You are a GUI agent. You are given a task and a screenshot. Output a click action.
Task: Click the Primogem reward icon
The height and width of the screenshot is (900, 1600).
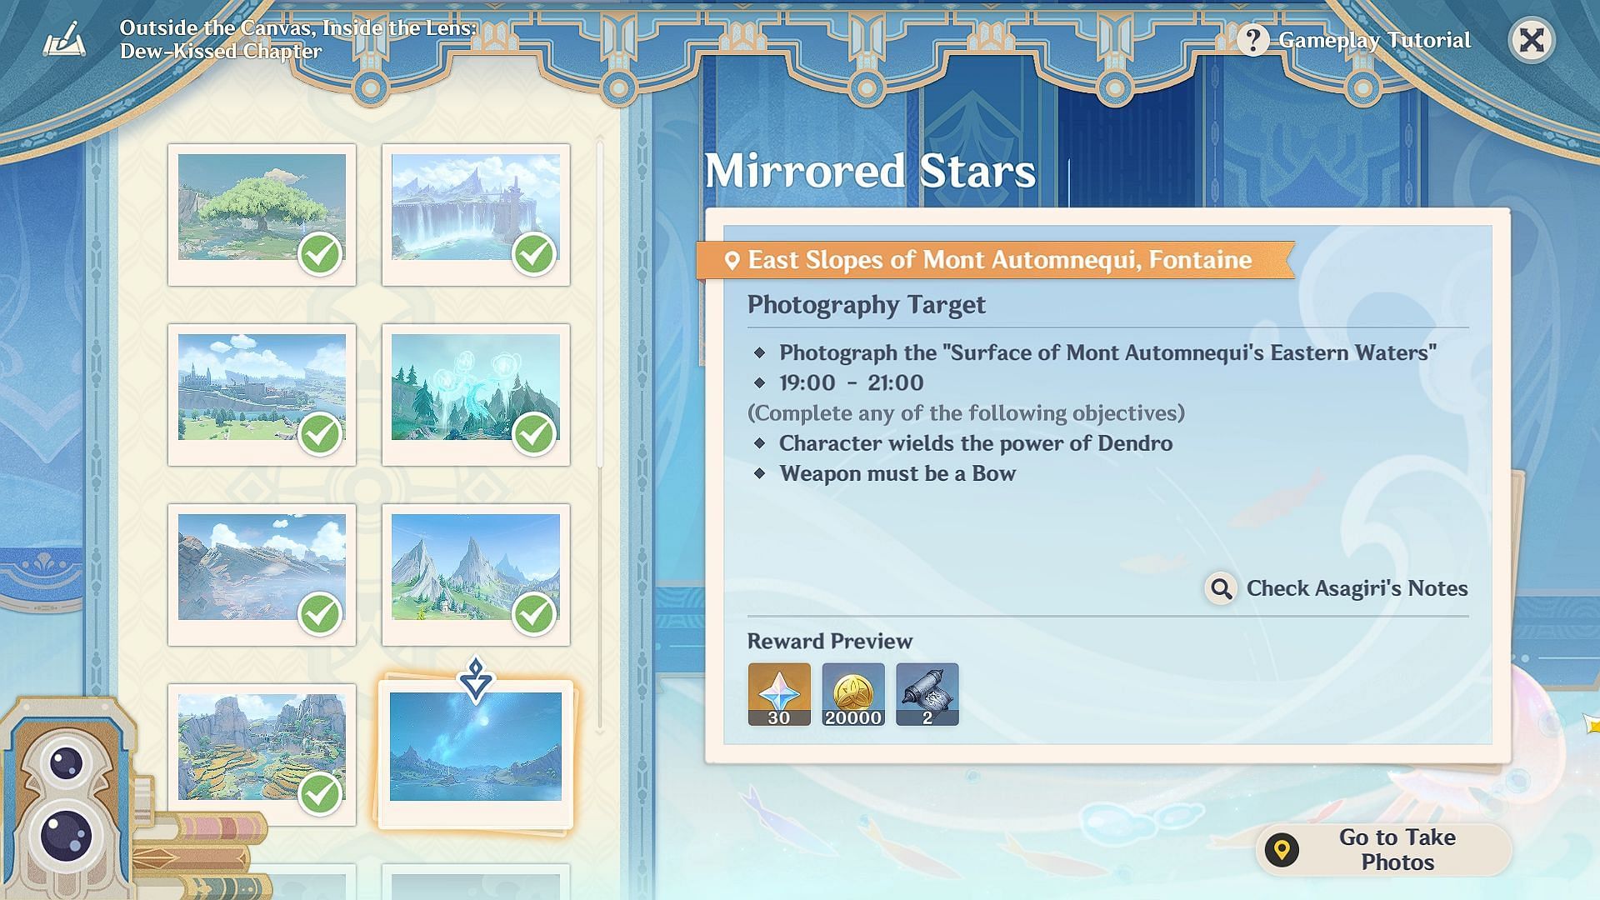click(x=779, y=694)
